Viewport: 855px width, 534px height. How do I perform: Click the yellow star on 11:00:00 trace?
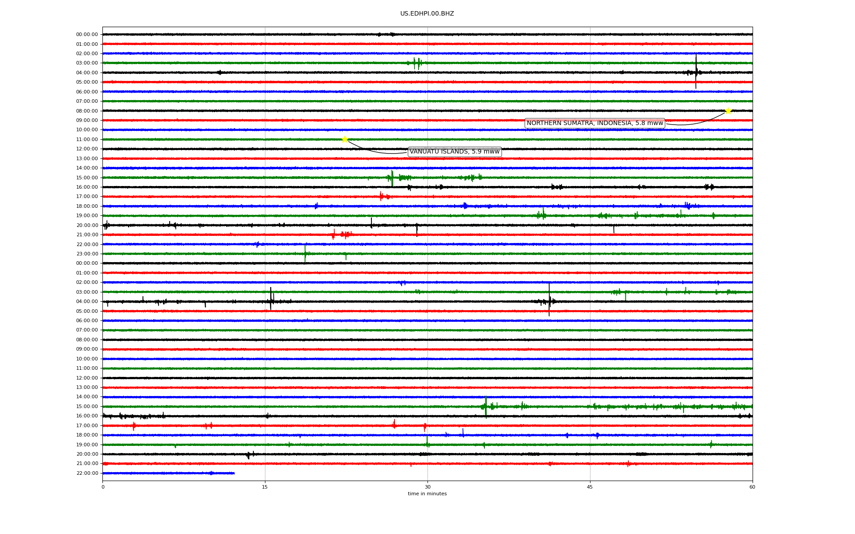coord(345,139)
